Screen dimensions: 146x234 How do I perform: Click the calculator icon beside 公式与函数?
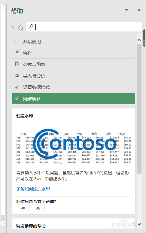[17, 64]
